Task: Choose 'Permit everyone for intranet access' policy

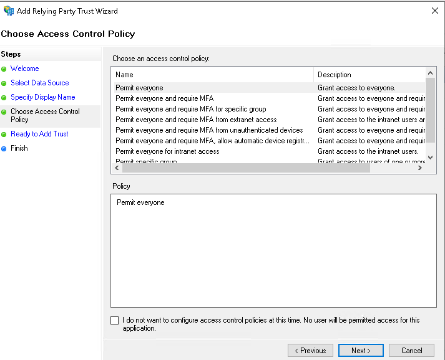Action: (167, 151)
